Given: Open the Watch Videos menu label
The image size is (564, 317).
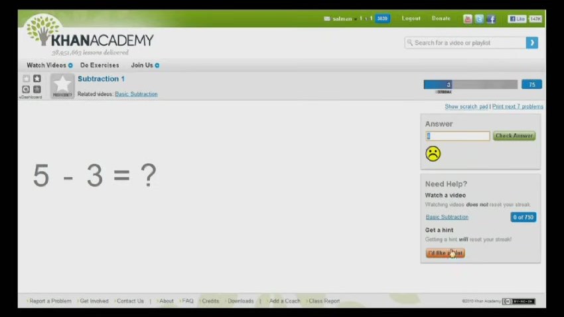Looking at the screenshot, I should coord(46,65).
